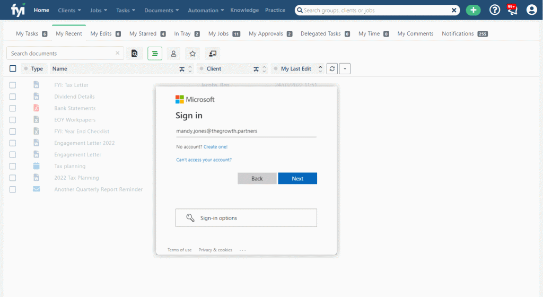Switch to the My Starred tab
This screenshot has height=297, width=543.
tap(147, 33)
